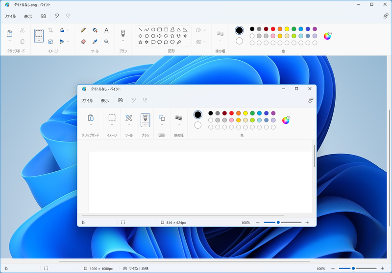The width and height of the screenshot is (392, 273).
Task: Select the Eraser tool in main ribbon
Action: (83, 42)
